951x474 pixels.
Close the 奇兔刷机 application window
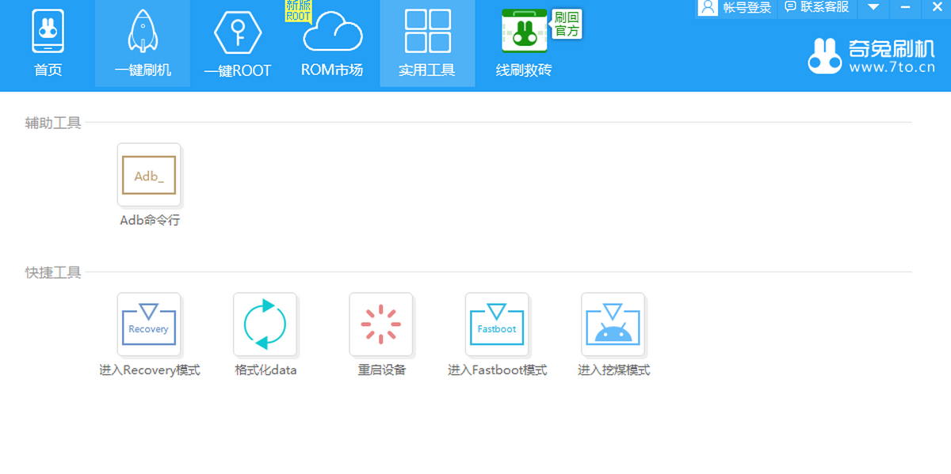936,8
